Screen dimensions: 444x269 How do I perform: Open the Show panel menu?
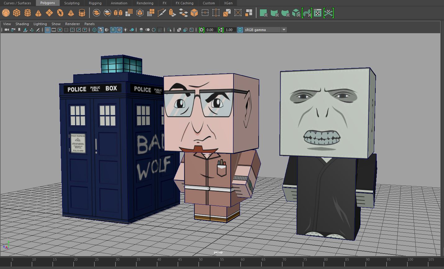point(56,24)
